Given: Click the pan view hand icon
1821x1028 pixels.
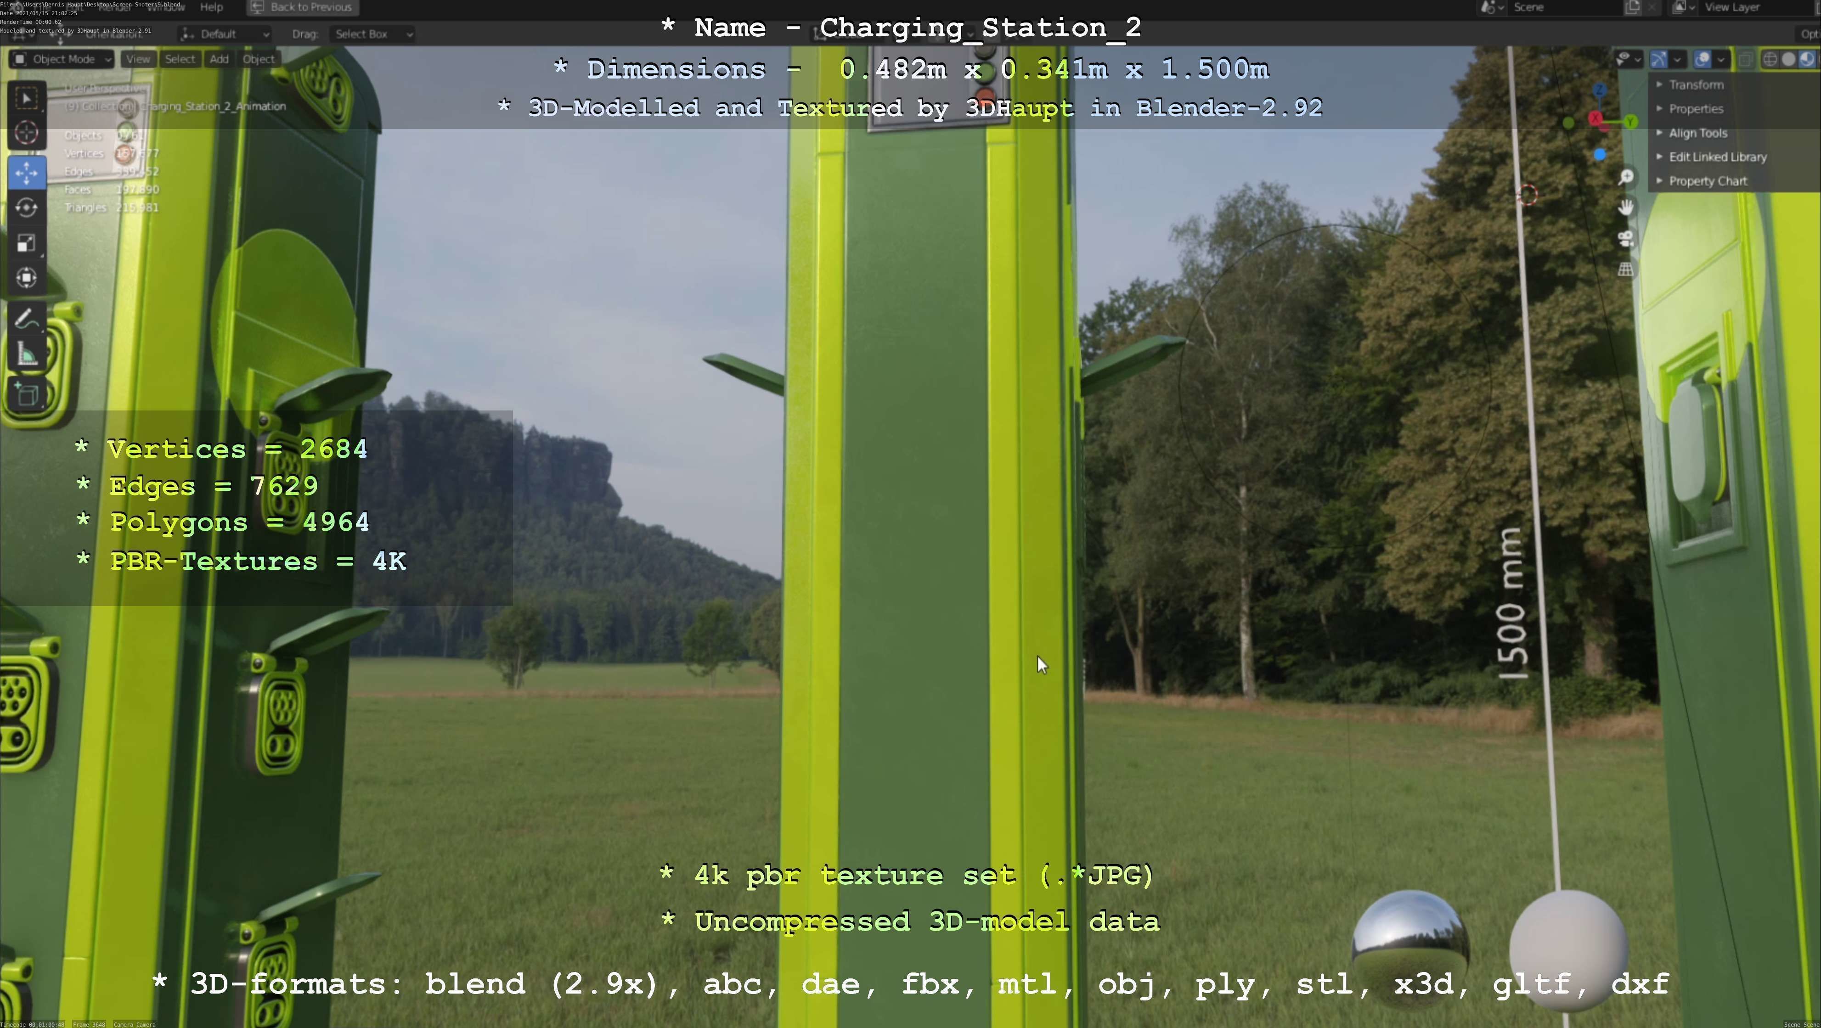Looking at the screenshot, I should point(1626,207).
